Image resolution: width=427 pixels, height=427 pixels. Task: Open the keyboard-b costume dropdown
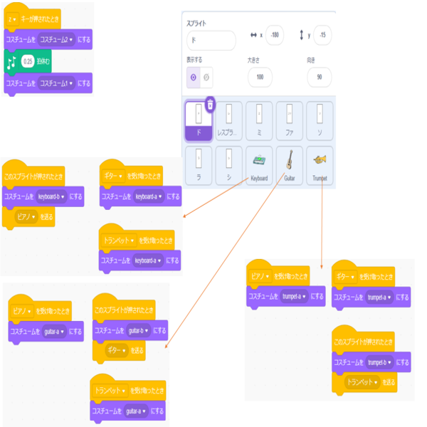point(51,196)
